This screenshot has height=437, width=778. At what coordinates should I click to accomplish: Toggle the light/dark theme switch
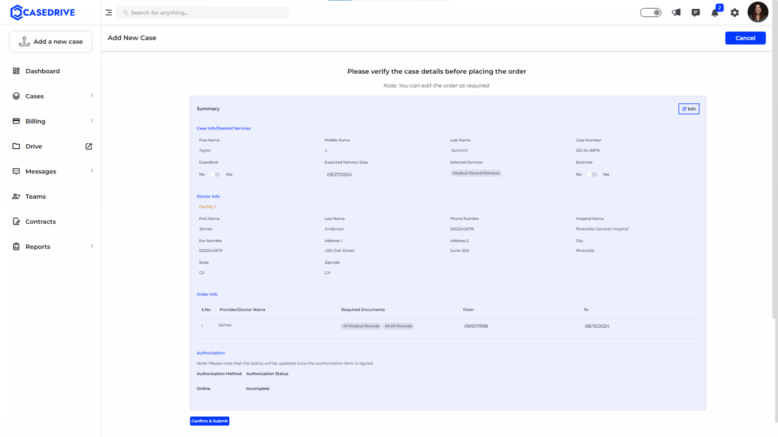[x=650, y=13]
